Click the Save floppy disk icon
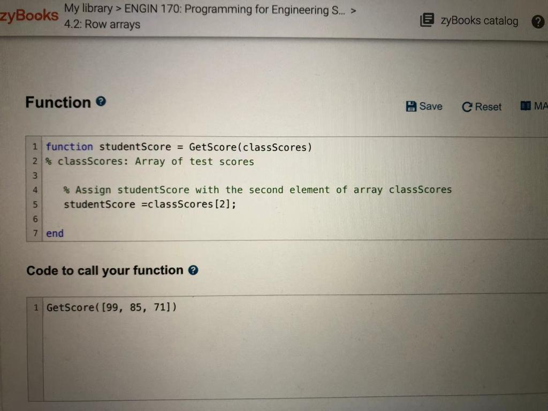Viewport: 548px width, 411px height. (410, 106)
